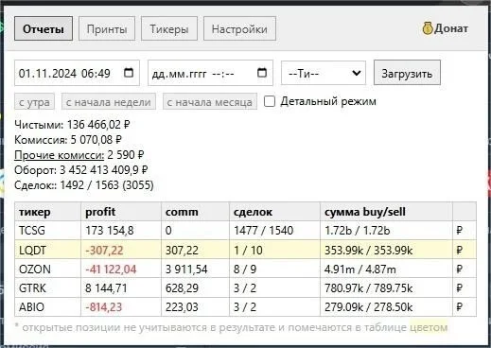Viewport: 491px width, 348px height.
Task: Click OZON deals count 8 / 9
Action: (x=245, y=270)
